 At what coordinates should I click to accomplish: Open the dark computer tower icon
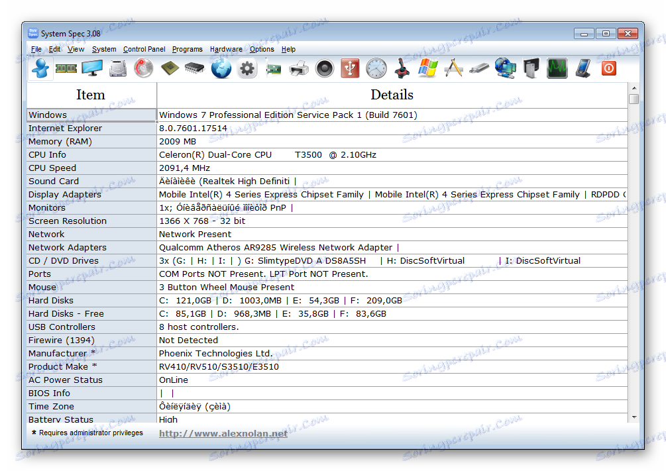coord(531,68)
